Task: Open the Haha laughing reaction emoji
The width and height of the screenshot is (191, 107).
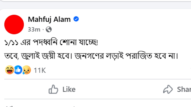Action: tap(9, 70)
